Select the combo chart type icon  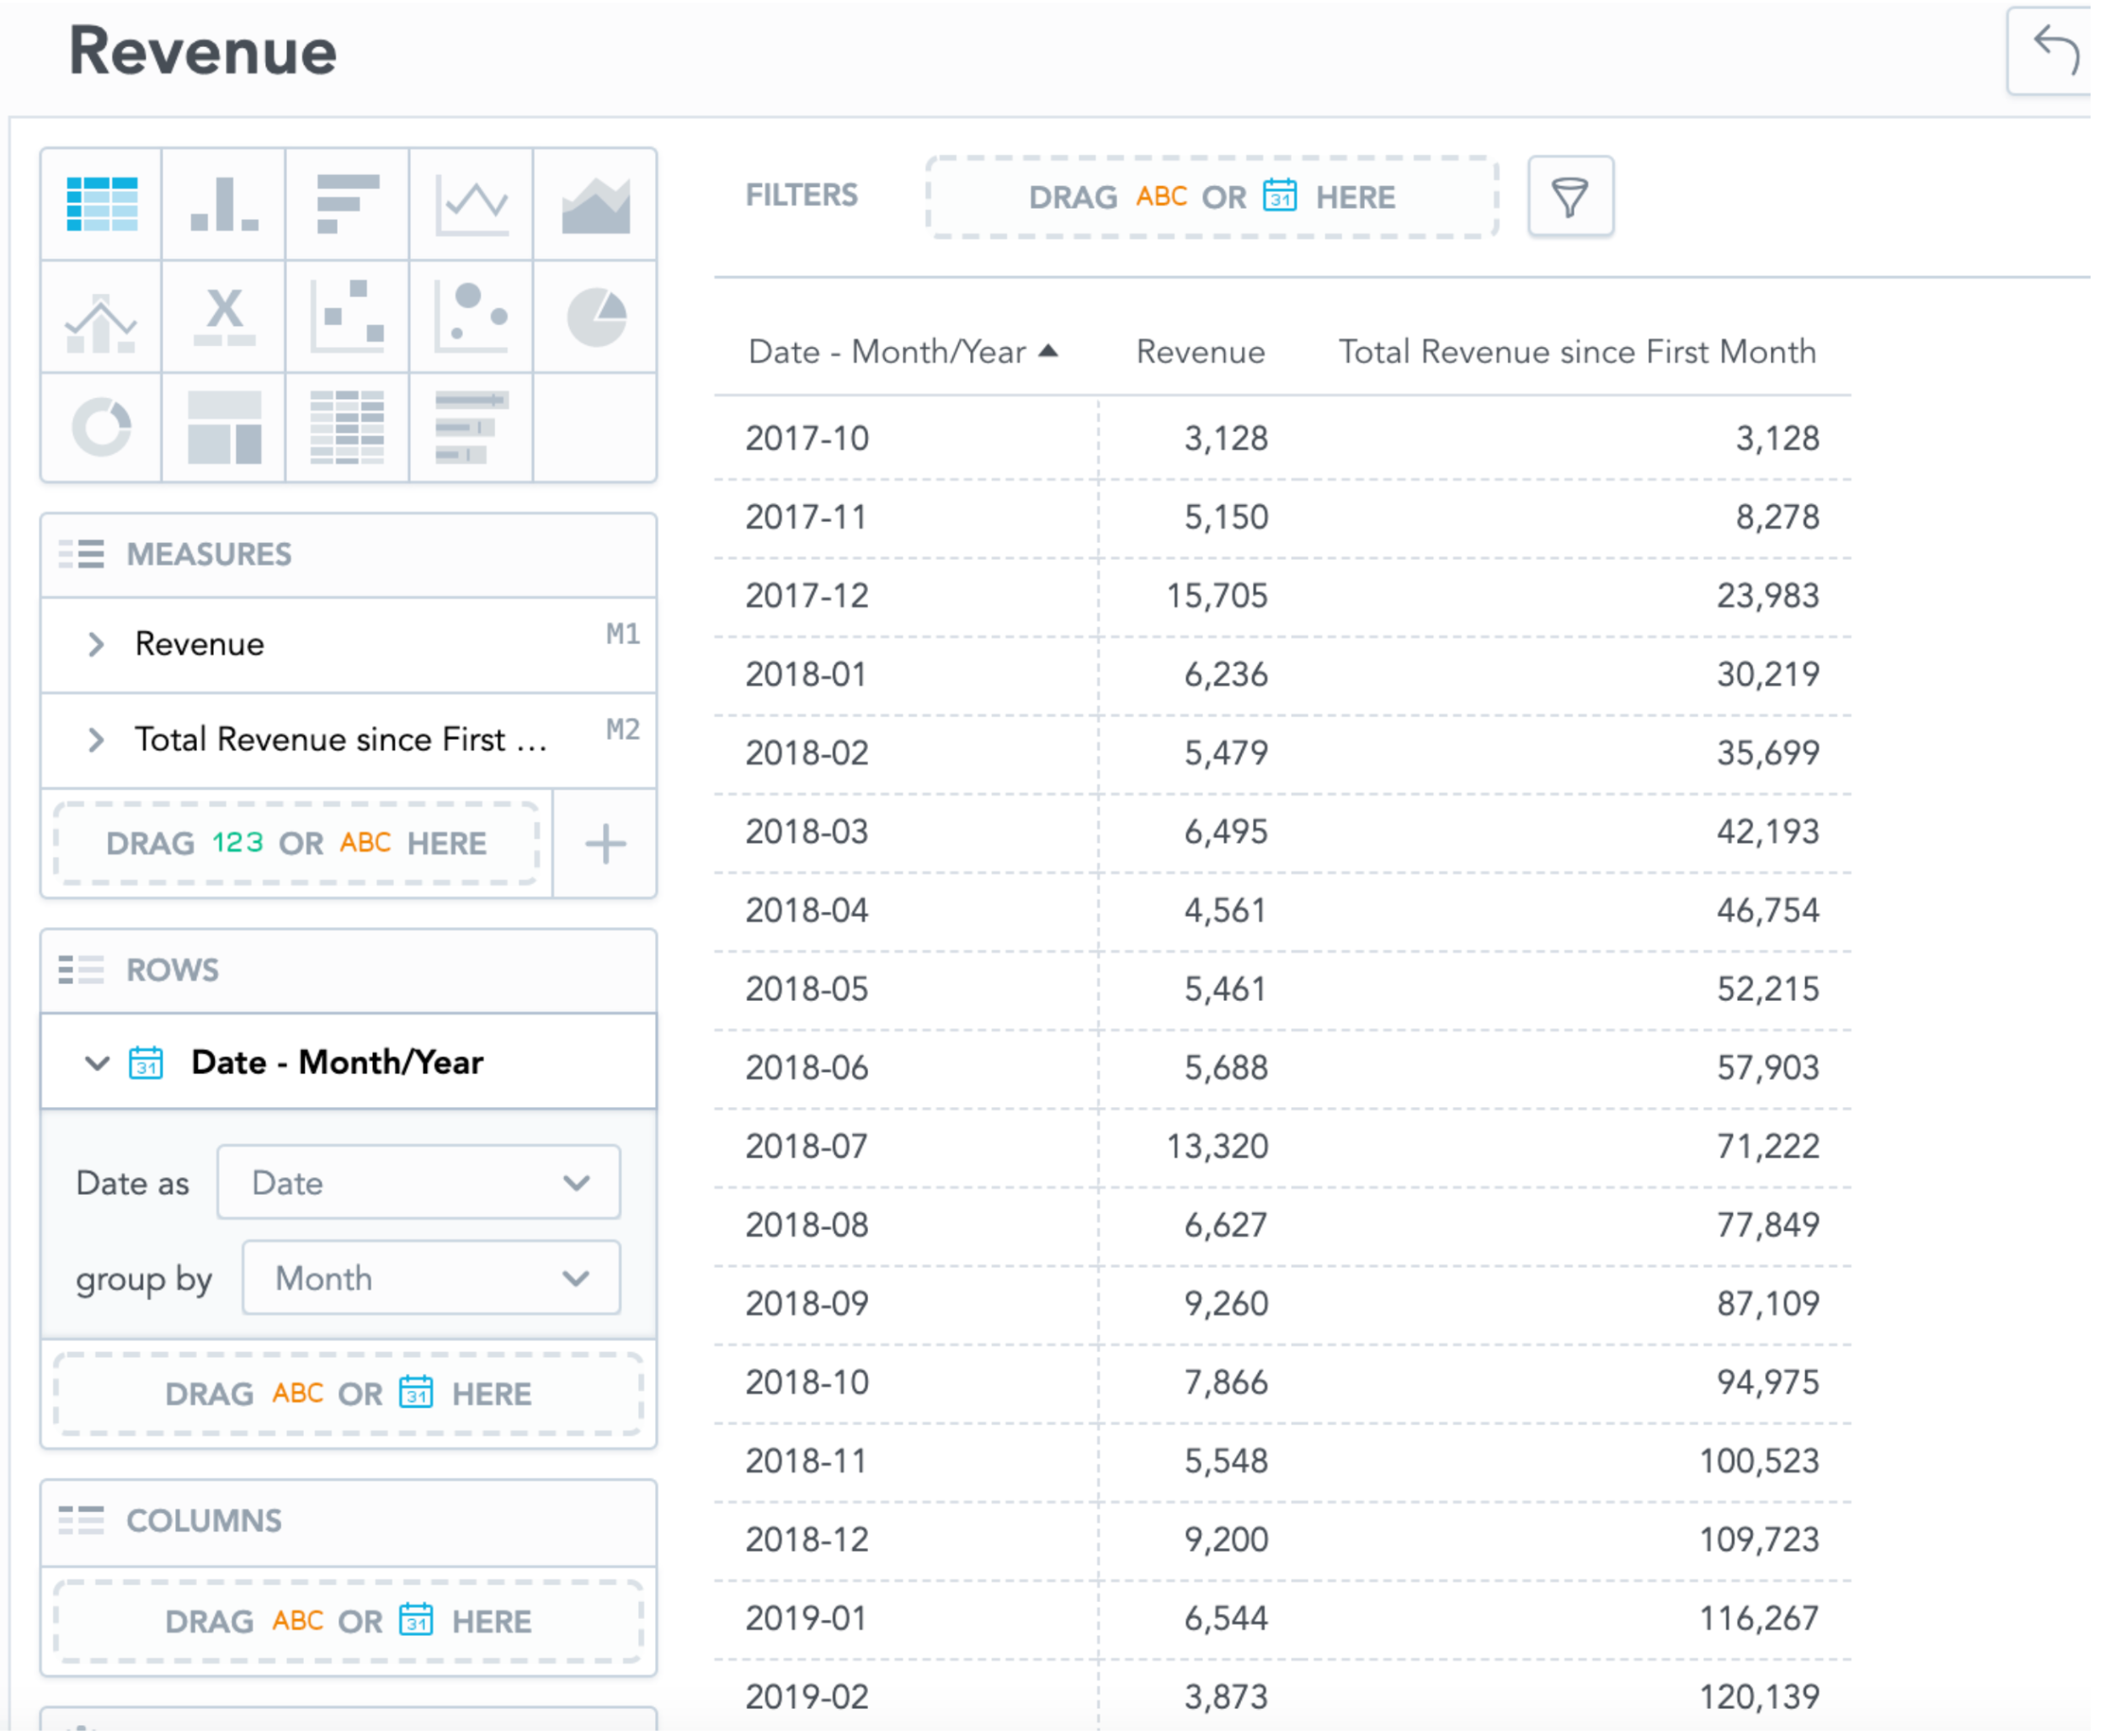(100, 318)
